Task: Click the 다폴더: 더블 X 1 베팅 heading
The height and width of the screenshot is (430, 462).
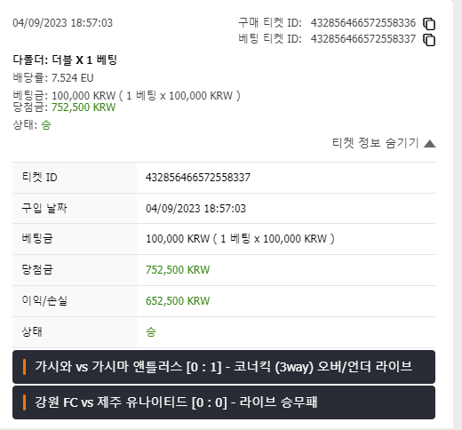Action: tap(65, 60)
